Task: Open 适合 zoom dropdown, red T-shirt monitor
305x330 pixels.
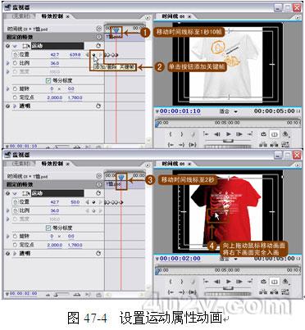Action: (235, 259)
